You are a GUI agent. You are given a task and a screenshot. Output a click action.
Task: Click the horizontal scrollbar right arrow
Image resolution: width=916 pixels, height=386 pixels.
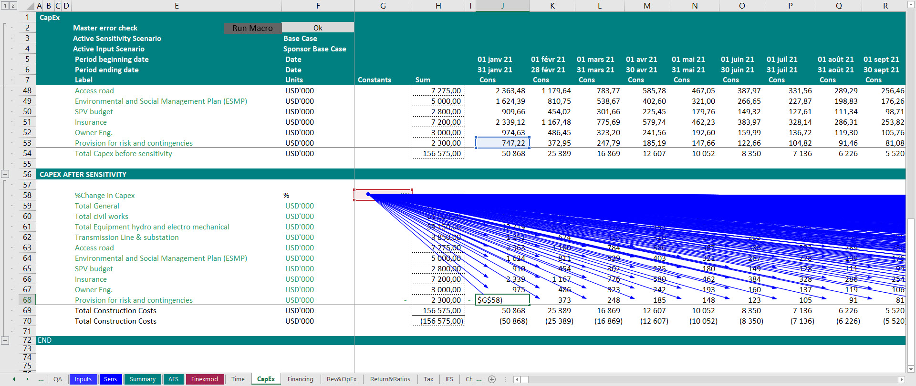tap(901, 379)
